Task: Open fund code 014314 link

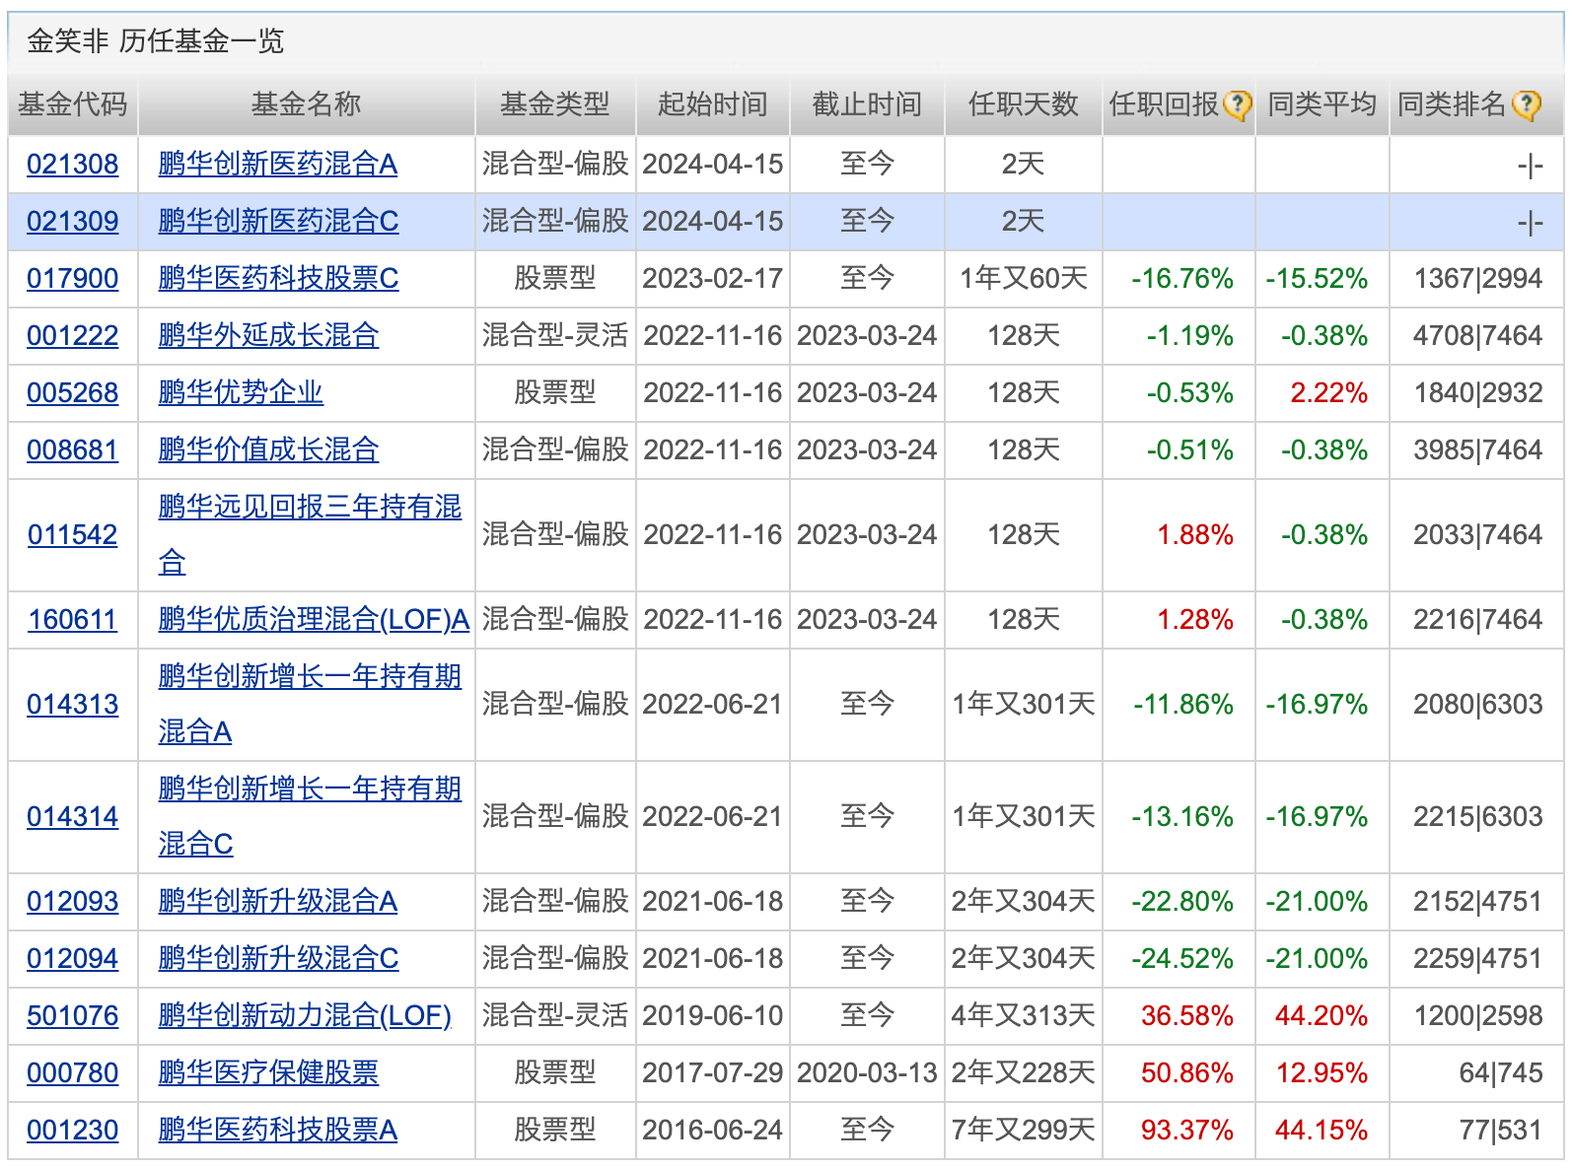Action: click(73, 816)
